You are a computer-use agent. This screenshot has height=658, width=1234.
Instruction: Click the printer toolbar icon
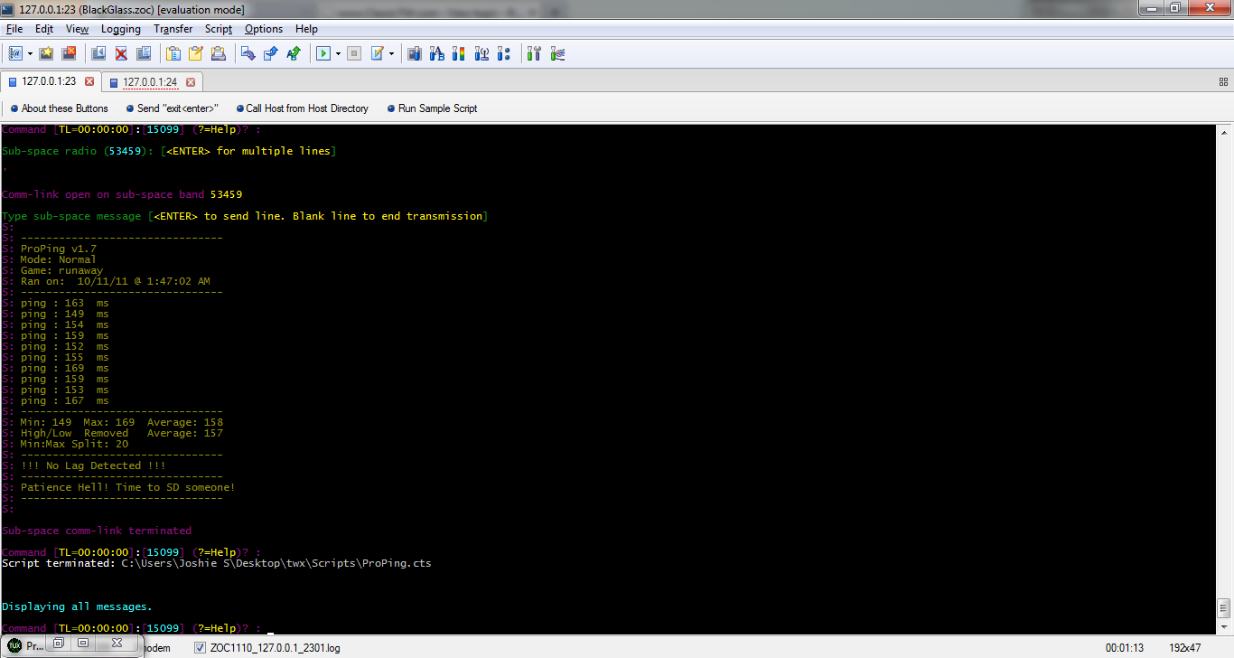218,53
